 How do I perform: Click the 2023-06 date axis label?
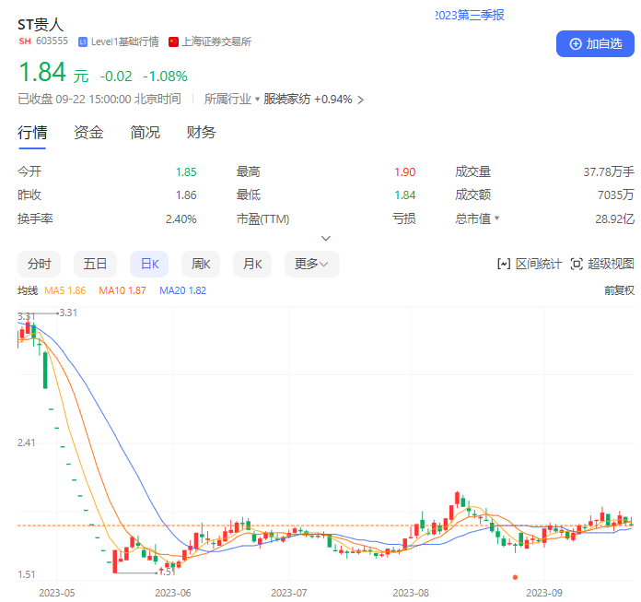coord(173,593)
